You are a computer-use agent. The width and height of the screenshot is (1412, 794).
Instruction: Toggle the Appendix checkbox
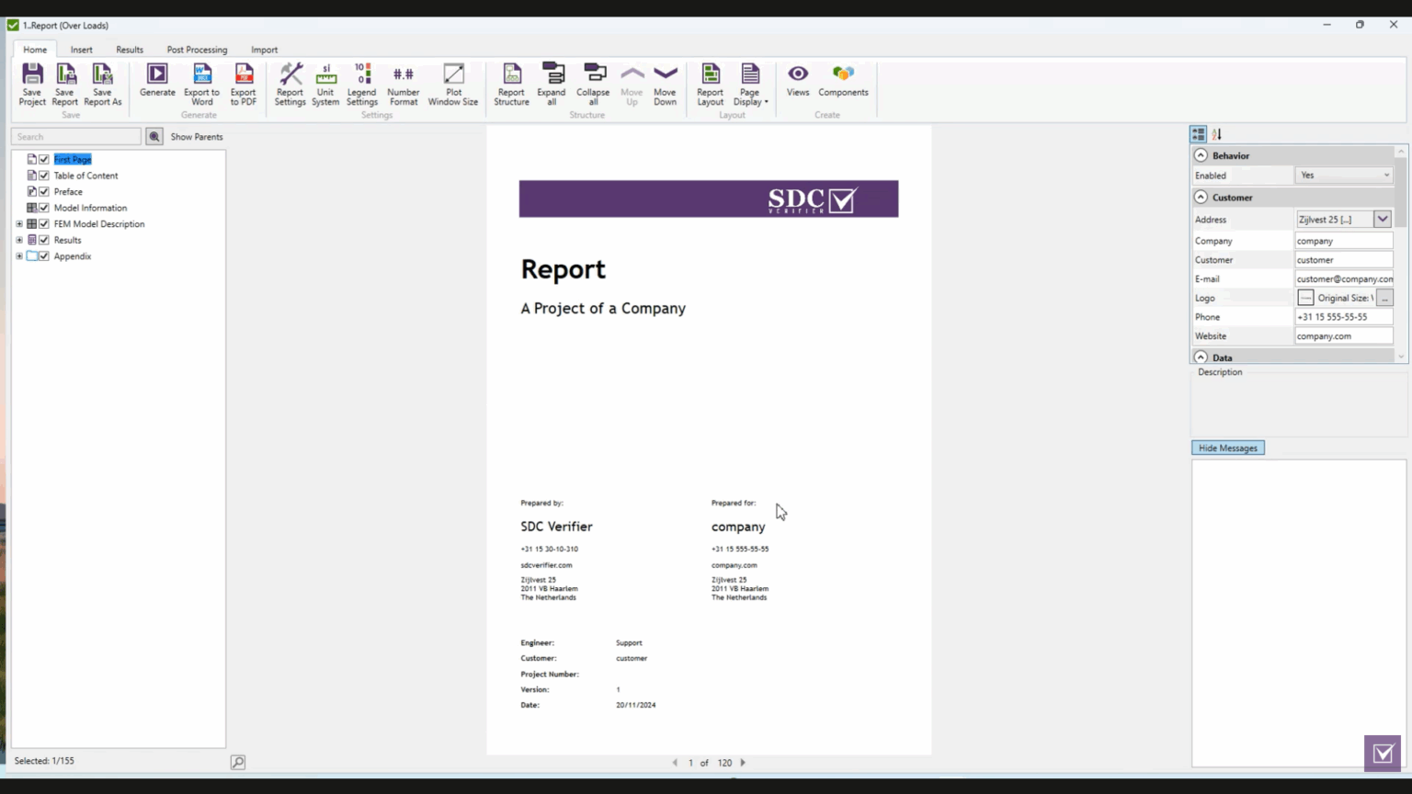[x=43, y=255]
